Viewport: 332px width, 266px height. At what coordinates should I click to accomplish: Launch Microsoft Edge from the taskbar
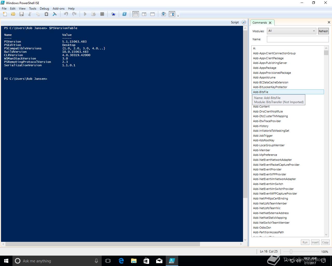click(121, 261)
